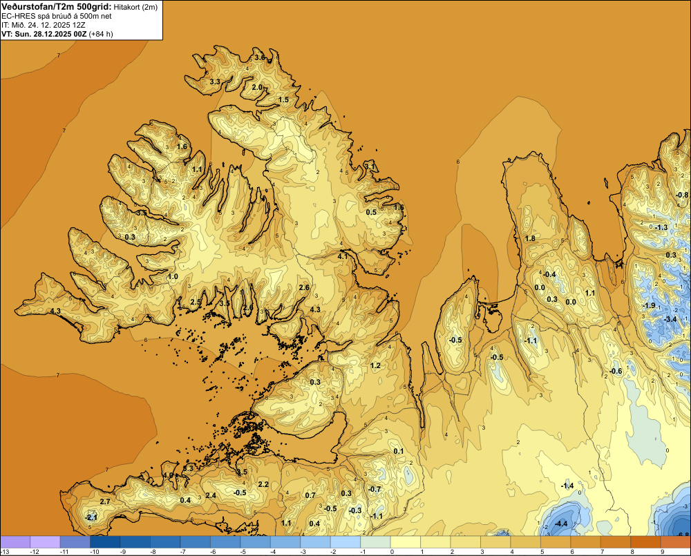Screen dimensions: 691x556
Task: Pick the legend swatch between -13 and -12
Action: pyautogui.click(x=15, y=542)
